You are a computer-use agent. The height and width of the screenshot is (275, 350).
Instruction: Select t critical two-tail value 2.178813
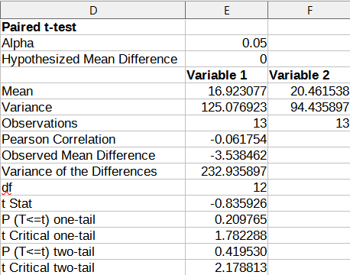click(x=226, y=267)
